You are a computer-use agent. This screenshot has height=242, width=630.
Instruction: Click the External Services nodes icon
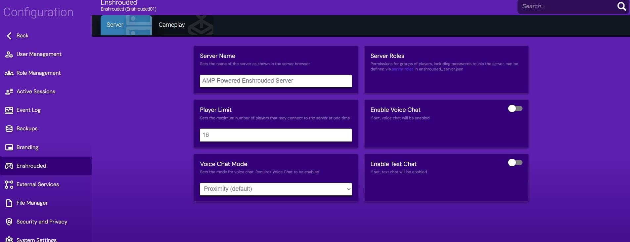[x=9, y=184]
